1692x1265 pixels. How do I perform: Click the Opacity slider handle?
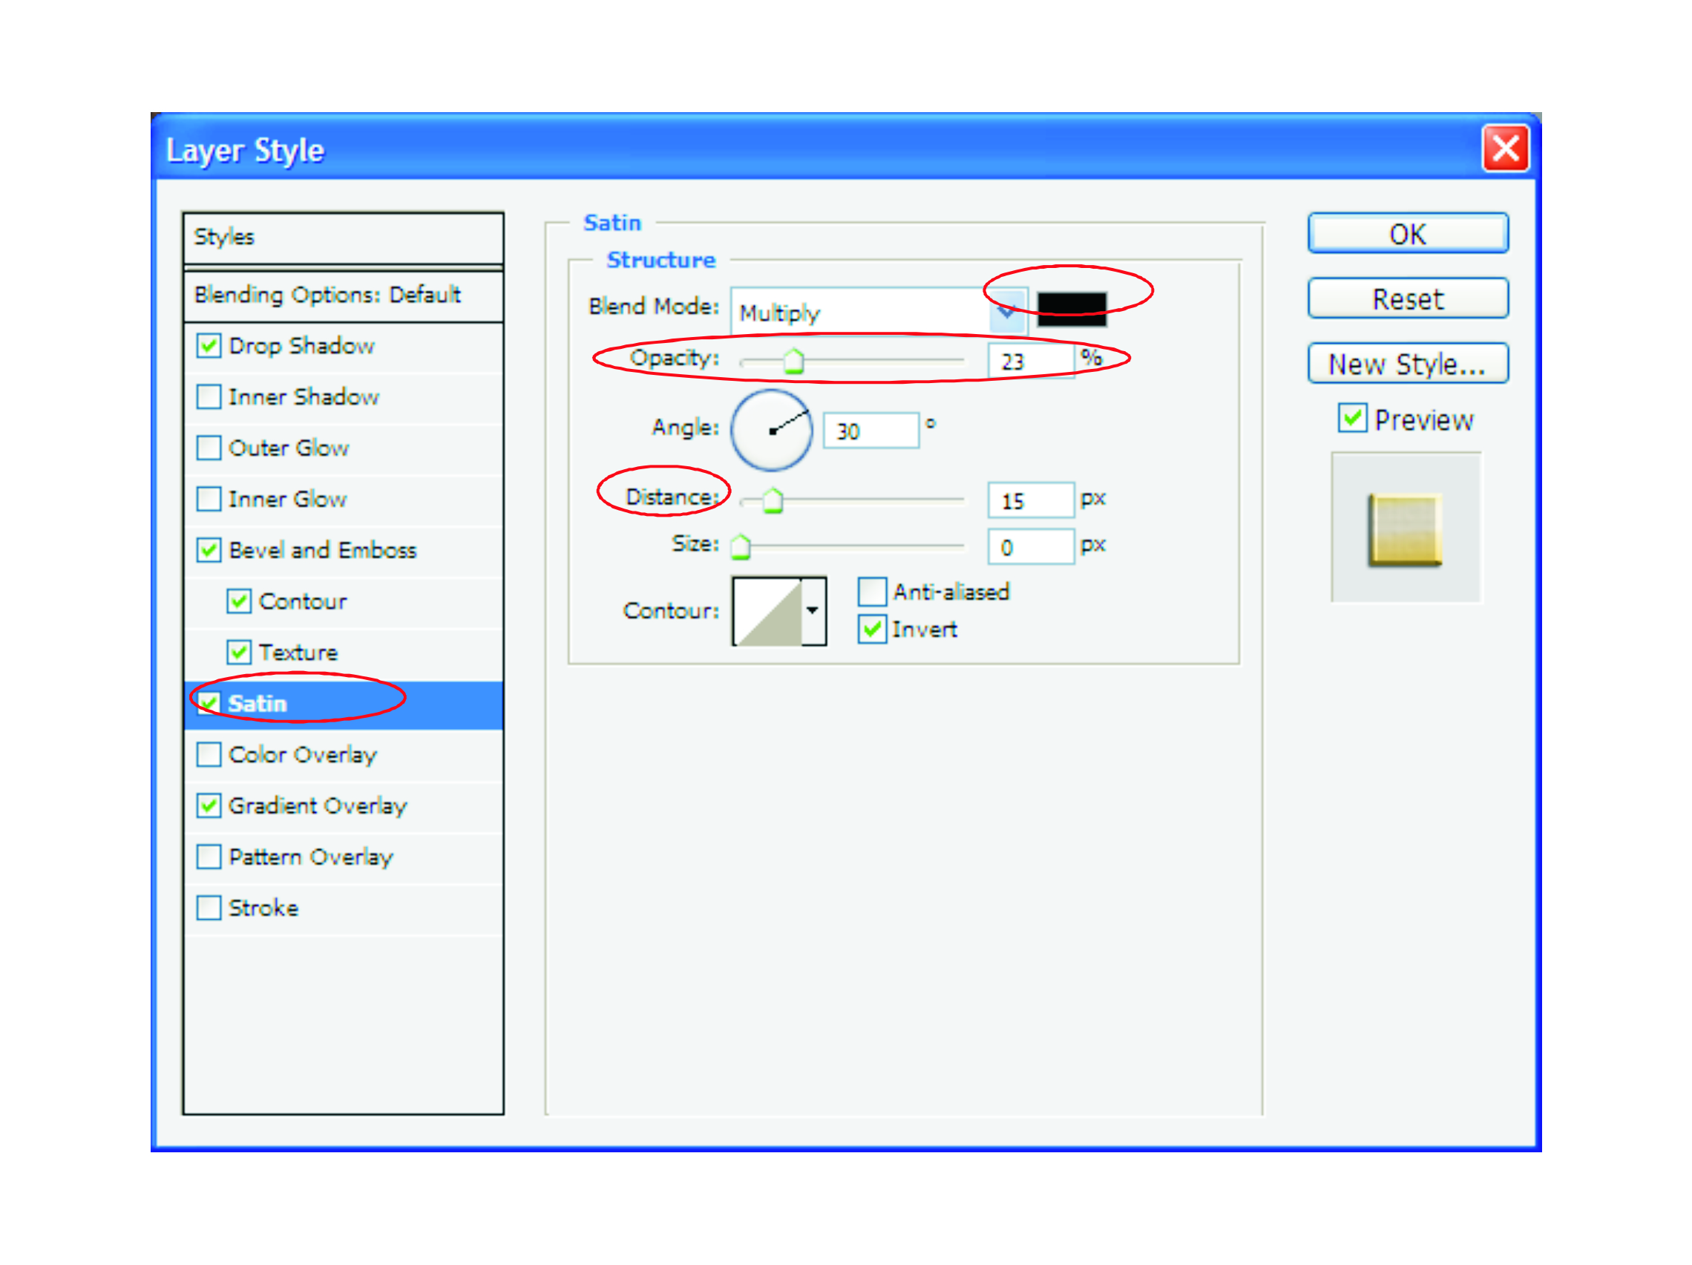coord(794,362)
